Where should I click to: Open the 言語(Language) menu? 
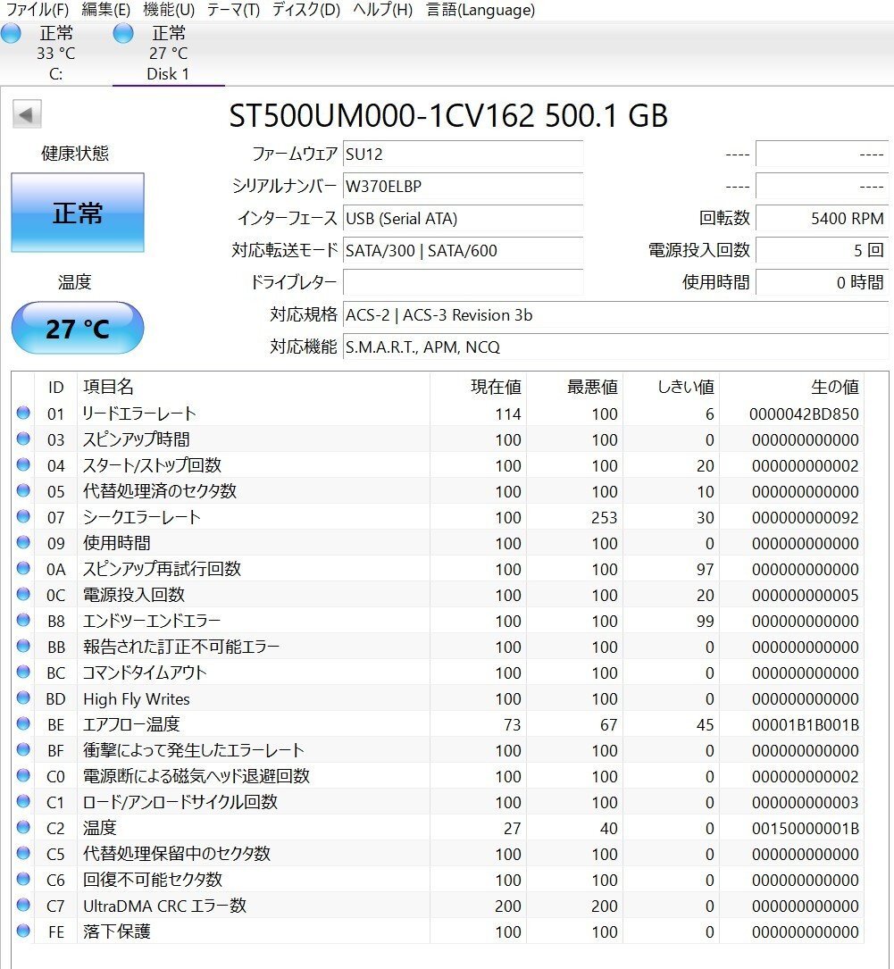tap(480, 10)
